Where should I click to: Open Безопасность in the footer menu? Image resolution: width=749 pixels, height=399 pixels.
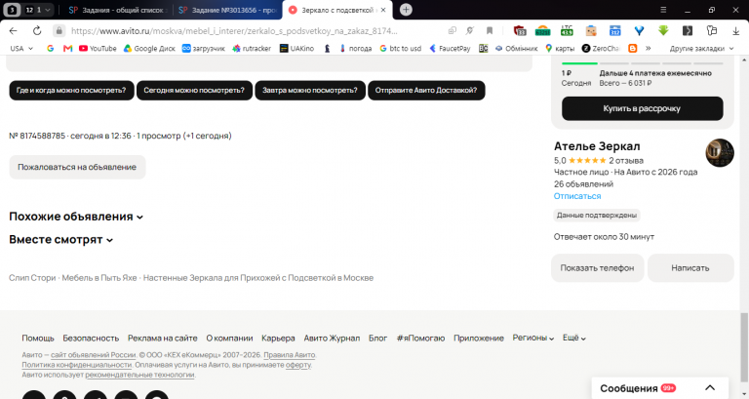91,338
